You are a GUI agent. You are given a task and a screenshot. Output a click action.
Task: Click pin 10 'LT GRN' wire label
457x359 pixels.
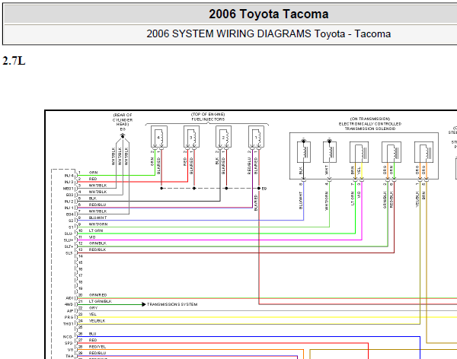pos(96,230)
